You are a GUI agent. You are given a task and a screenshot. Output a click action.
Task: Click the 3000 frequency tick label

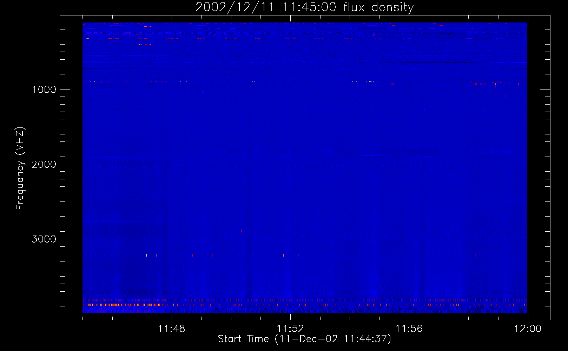(x=44, y=239)
